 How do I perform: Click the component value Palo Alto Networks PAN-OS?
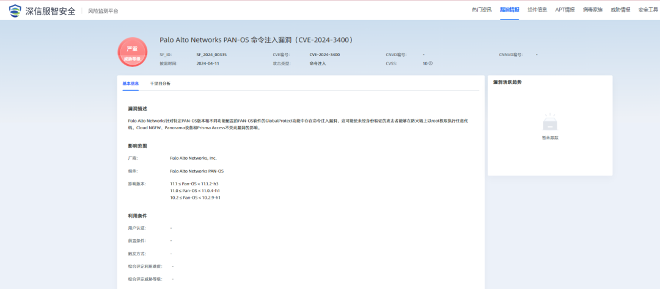197,171
